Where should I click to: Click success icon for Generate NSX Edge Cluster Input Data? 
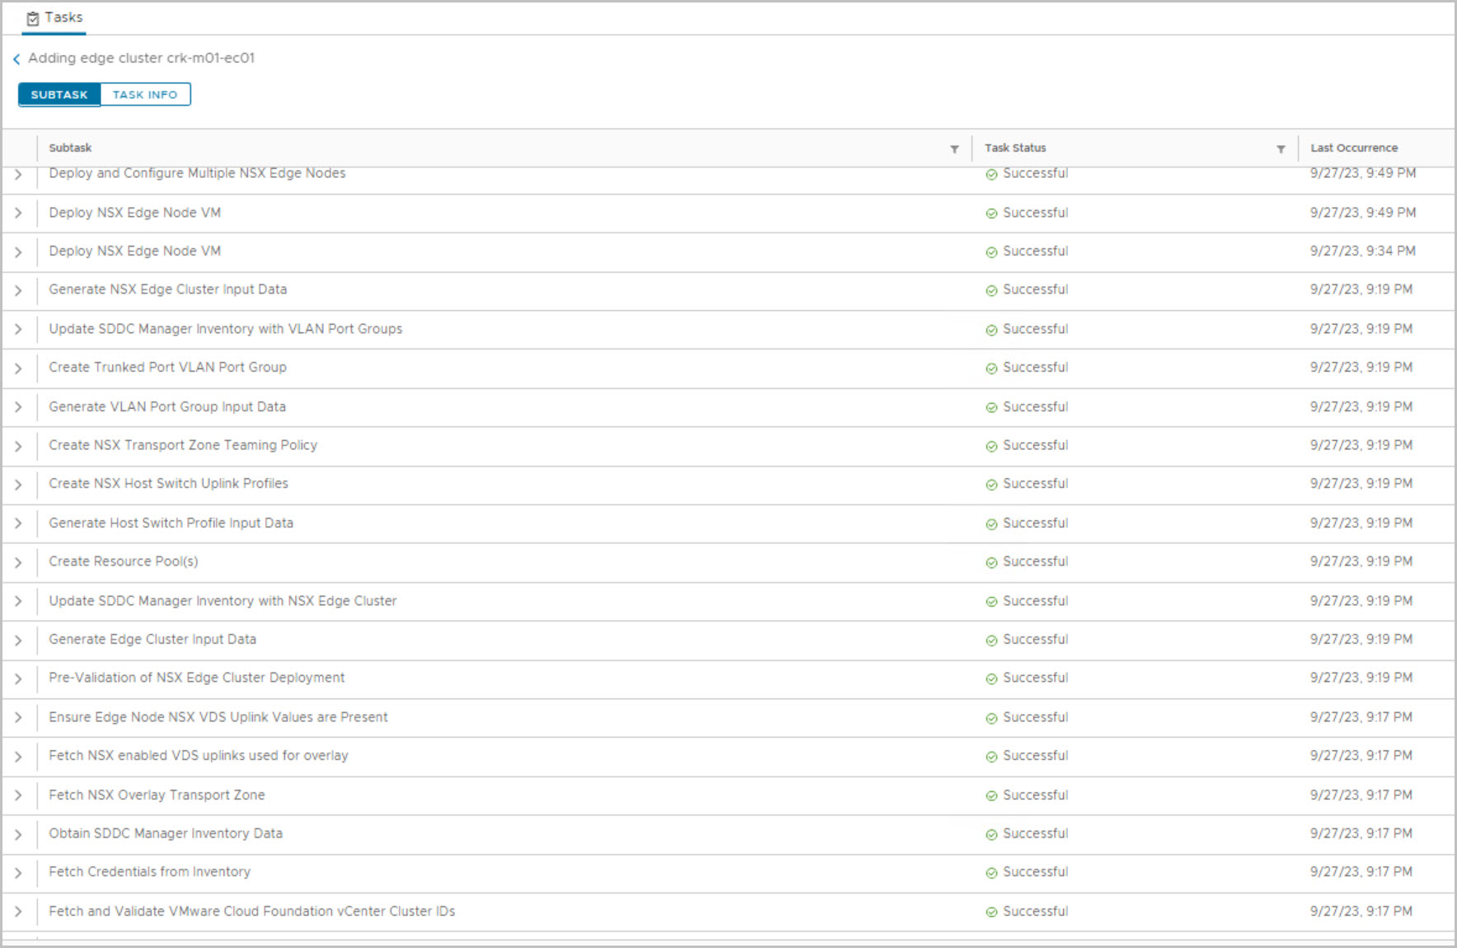point(991,290)
